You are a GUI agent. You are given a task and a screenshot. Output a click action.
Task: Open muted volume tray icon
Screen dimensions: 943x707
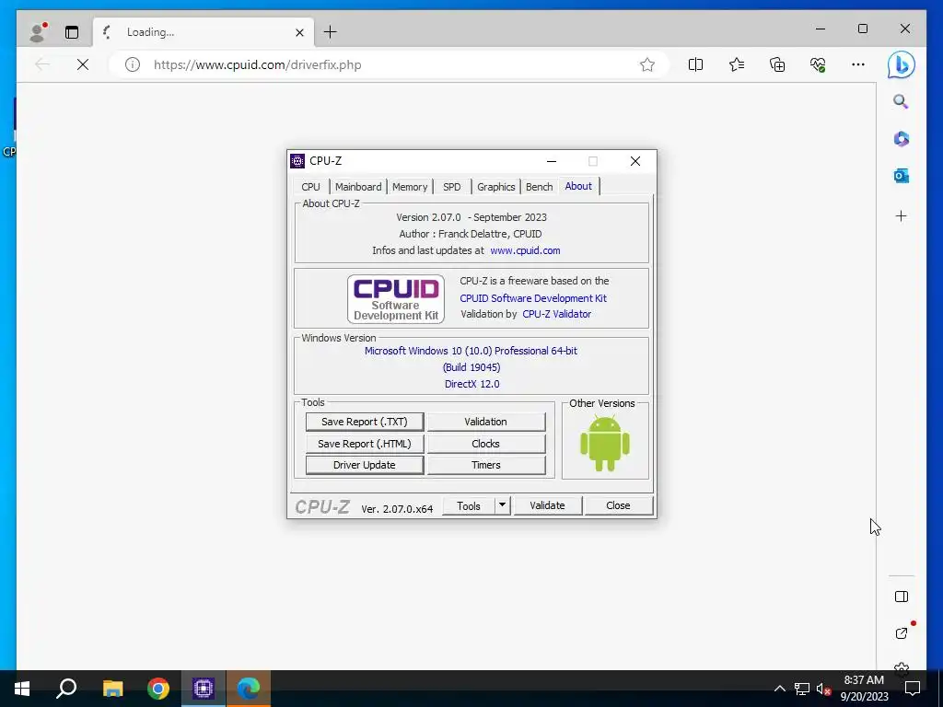(x=822, y=689)
